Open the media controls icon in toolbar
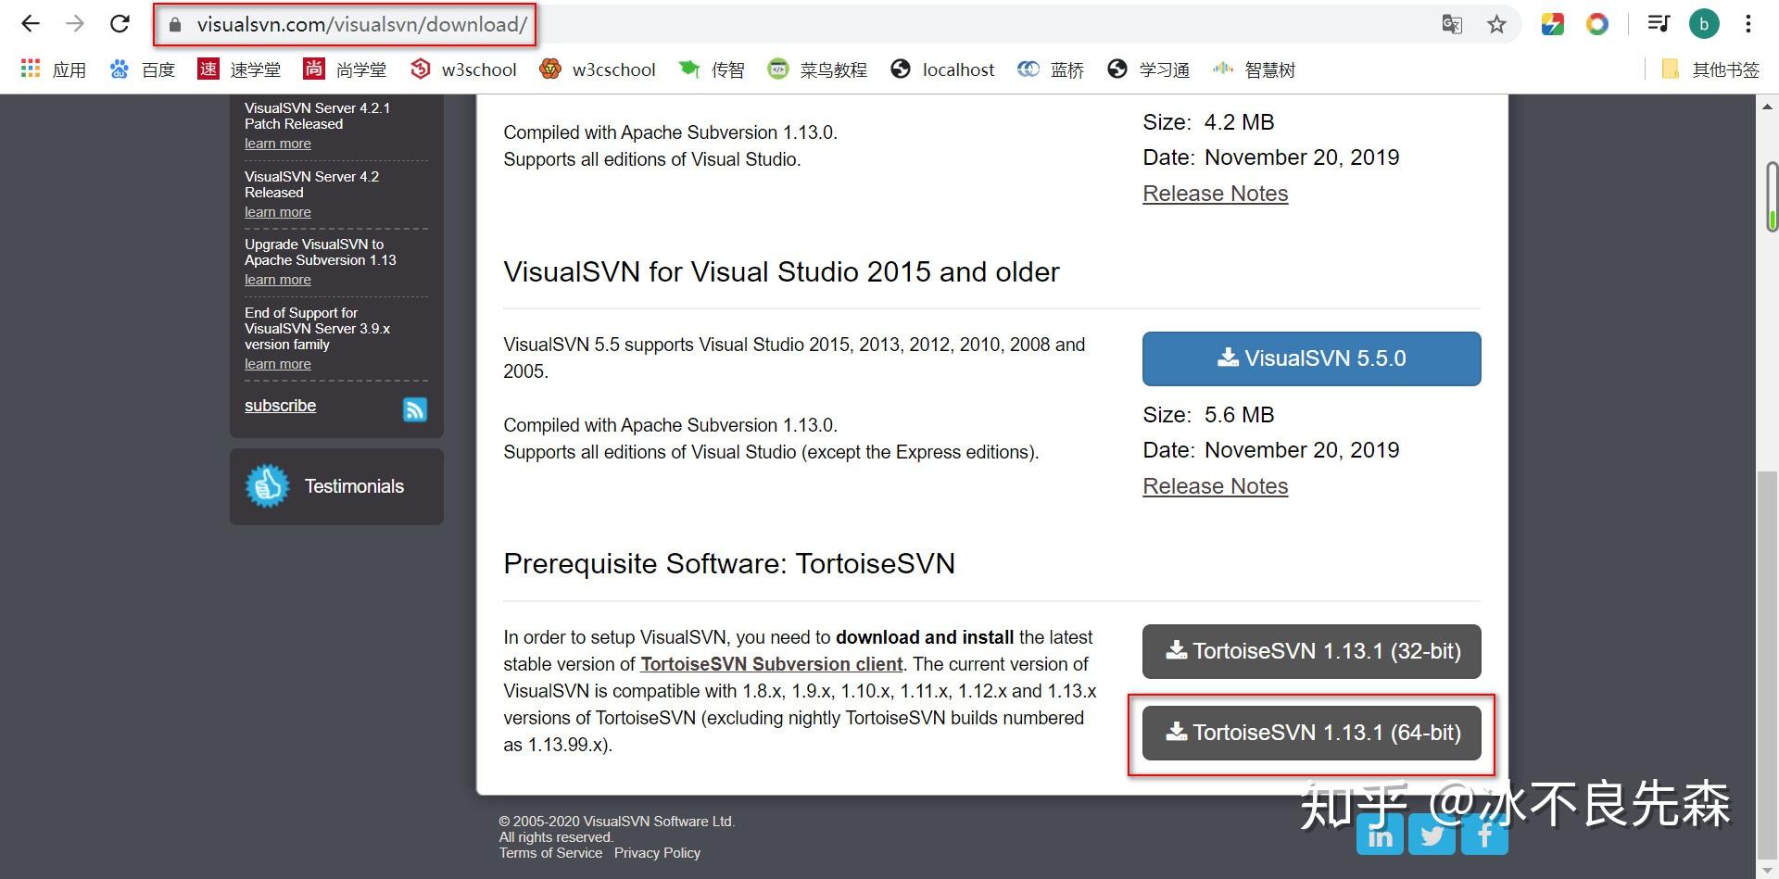 point(1658,23)
